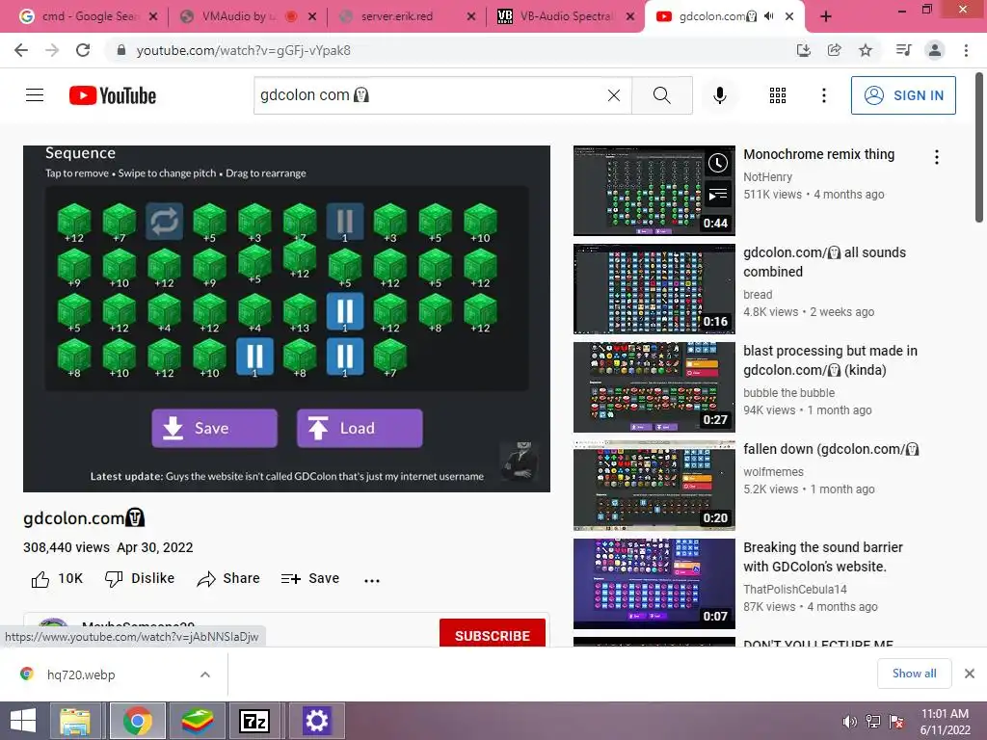Open more actions ellipsis under video
Screen dimensions: 987x740
coord(371,580)
